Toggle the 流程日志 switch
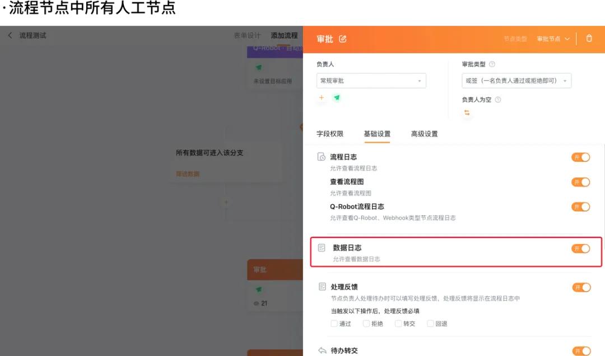Screen dimensions: 605x356 click(580, 157)
